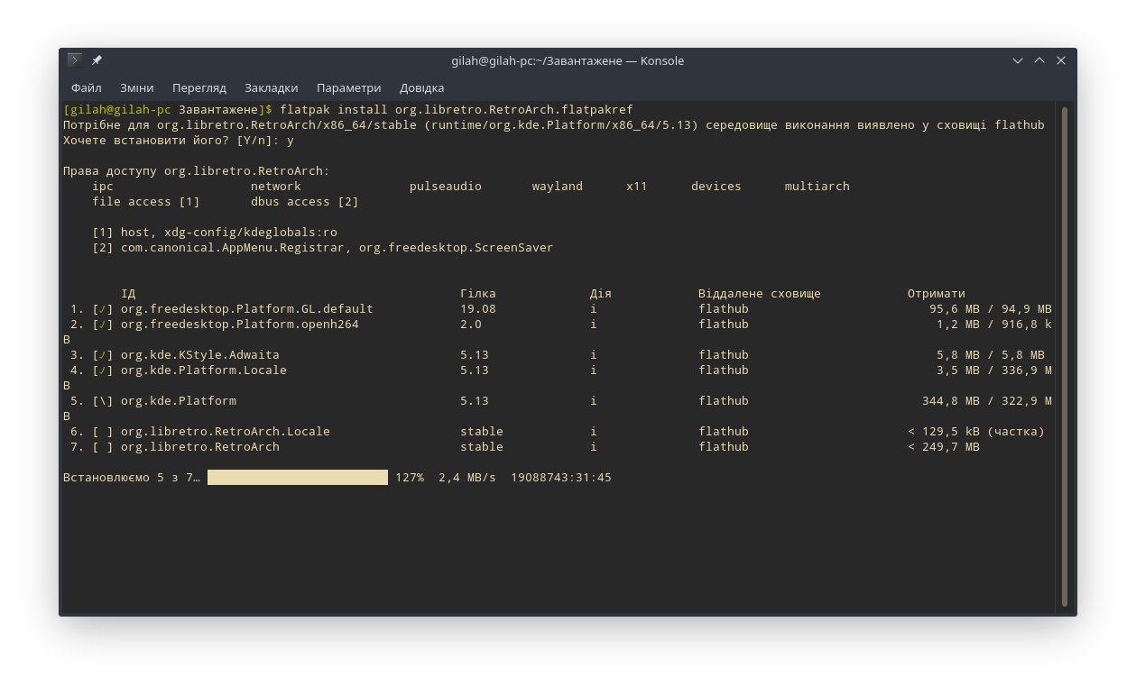Select org.freedesktop.Platform.GL.default row text
The height and width of the screenshot is (686, 1136).
pyautogui.click(x=246, y=308)
